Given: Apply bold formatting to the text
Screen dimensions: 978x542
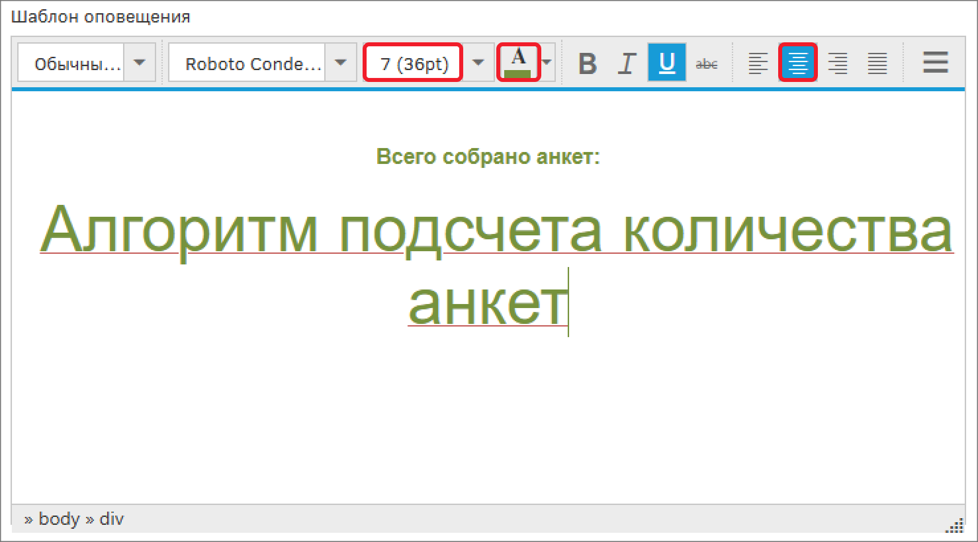Looking at the screenshot, I should pyautogui.click(x=587, y=62).
